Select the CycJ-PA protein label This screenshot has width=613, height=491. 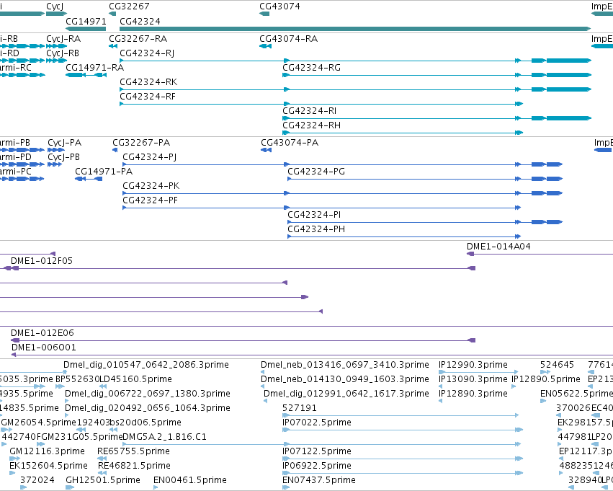(65, 143)
